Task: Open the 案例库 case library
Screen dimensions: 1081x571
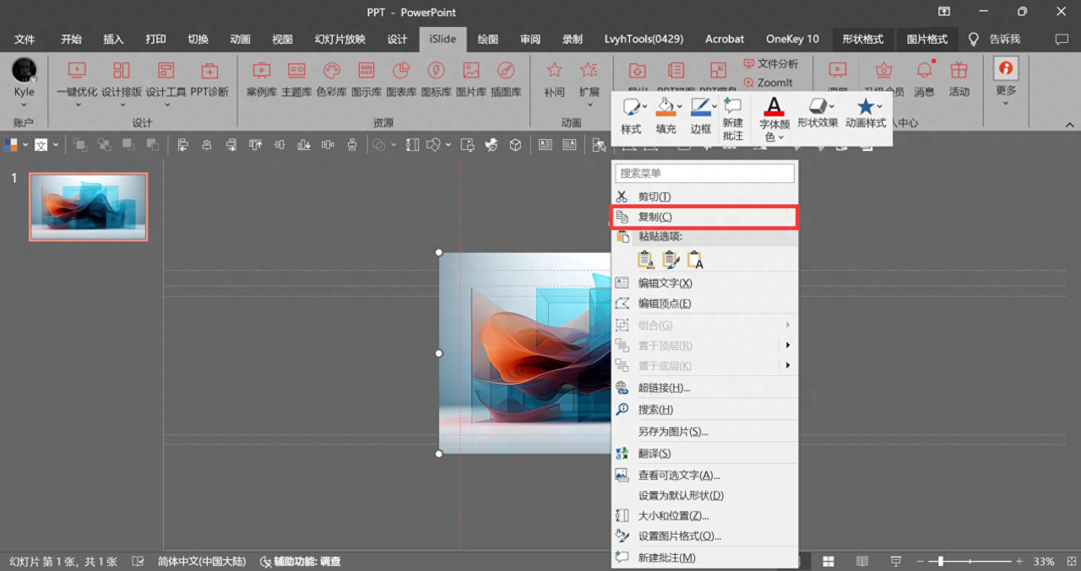Action: pos(262,78)
